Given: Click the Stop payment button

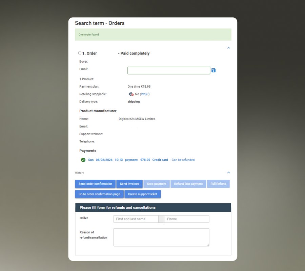Looking at the screenshot, I should tap(157, 184).
